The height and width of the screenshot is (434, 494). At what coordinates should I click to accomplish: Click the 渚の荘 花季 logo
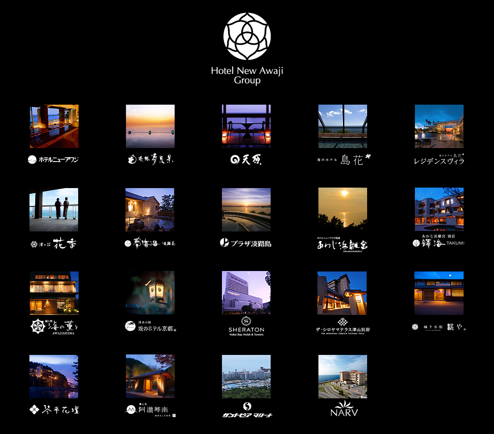pyautogui.click(x=54, y=244)
